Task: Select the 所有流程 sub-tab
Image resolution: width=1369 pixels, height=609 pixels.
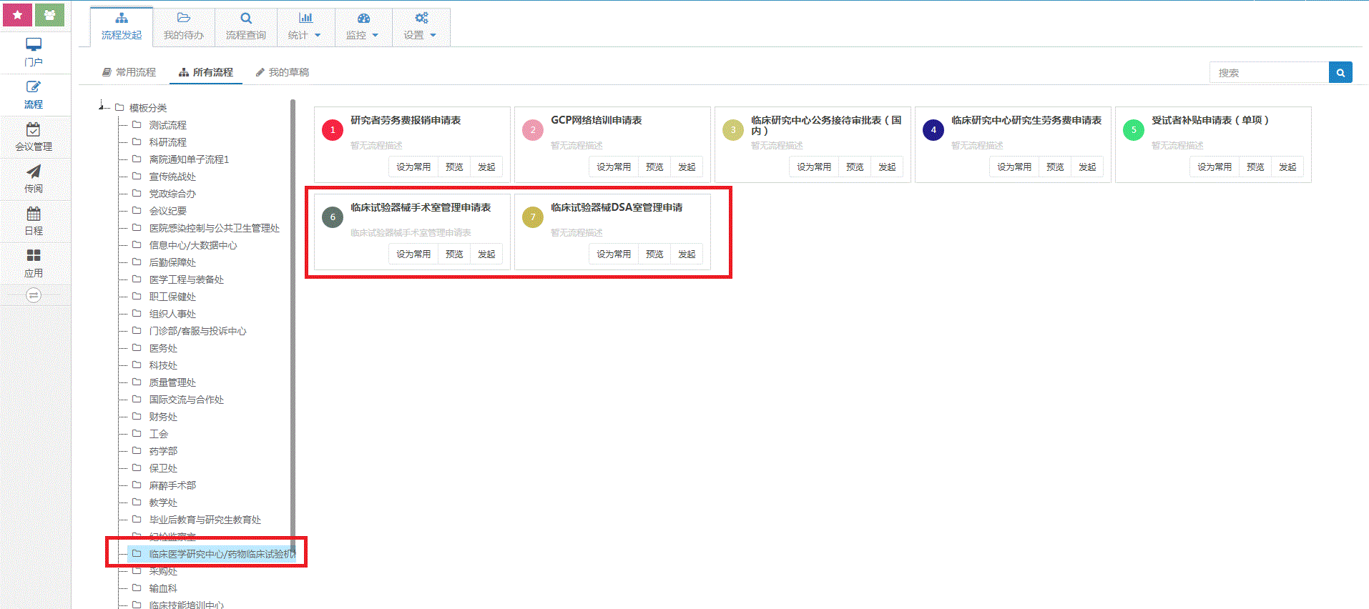Action: tap(206, 72)
